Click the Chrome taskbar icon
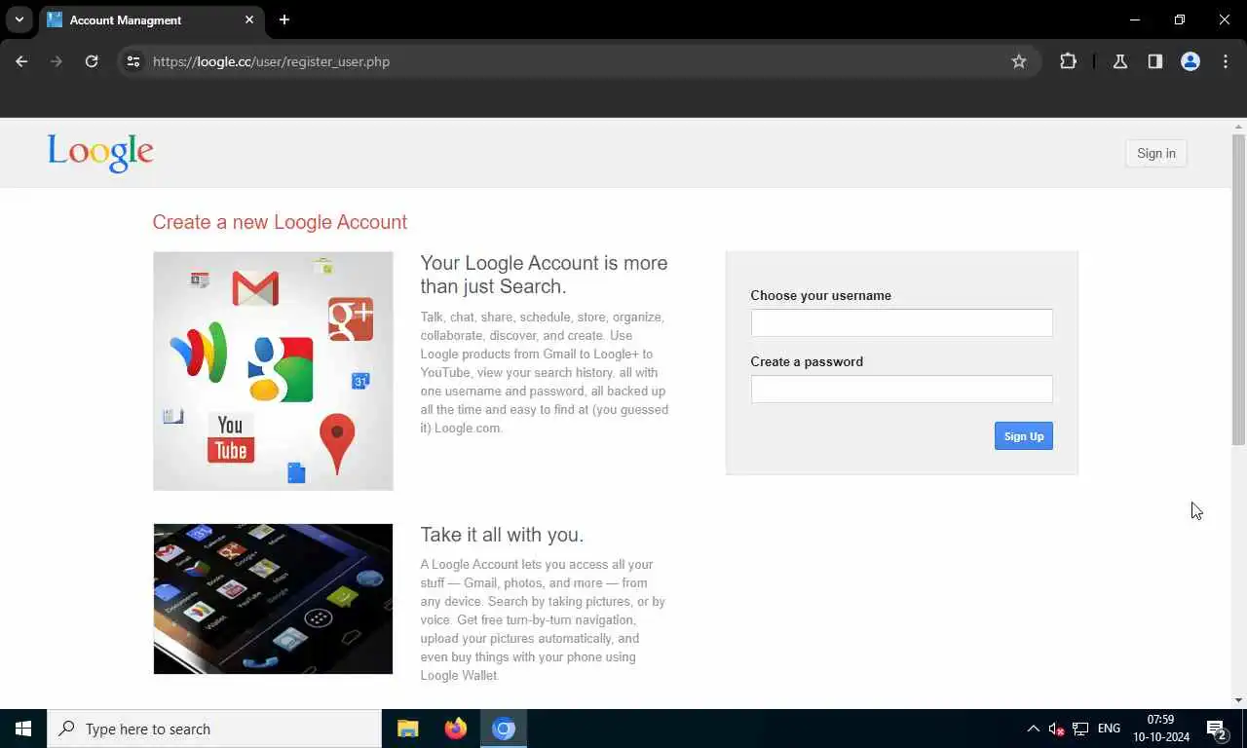Screen dimensions: 1247x748 pos(503,729)
